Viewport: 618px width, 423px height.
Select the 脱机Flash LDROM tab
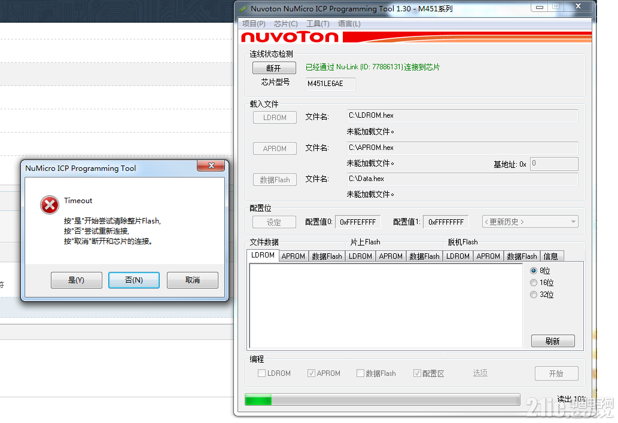[458, 256]
